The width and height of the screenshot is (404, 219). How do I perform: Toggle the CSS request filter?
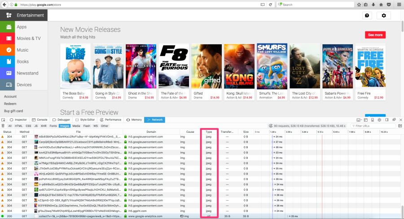[28, 126]
